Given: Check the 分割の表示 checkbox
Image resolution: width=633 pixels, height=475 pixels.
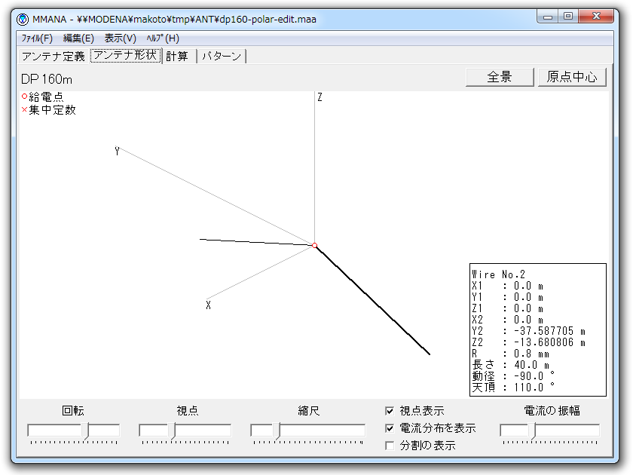Looking at the screenshot, I should [x=390, y=446].
